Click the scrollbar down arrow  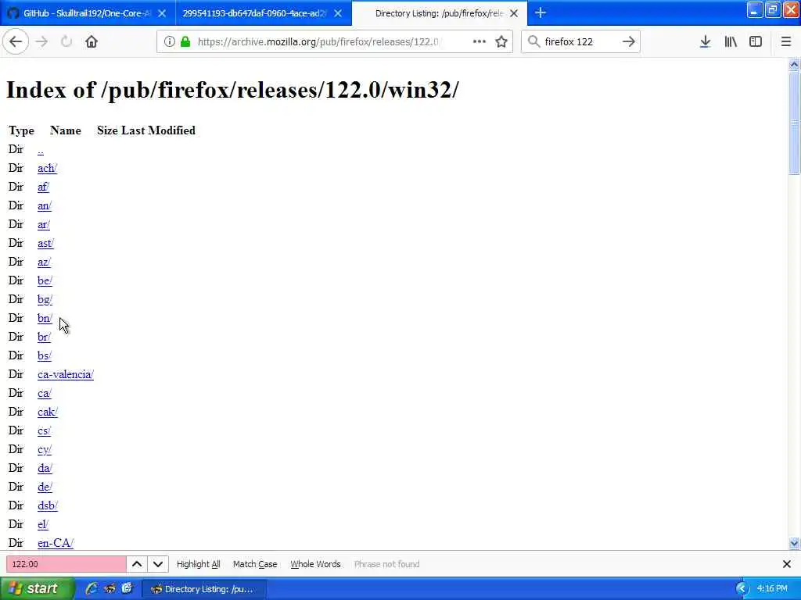(x=794, y=544)
